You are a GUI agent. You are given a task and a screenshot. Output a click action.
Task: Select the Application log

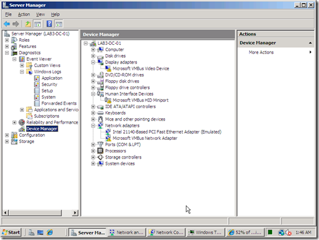[52, 78]
